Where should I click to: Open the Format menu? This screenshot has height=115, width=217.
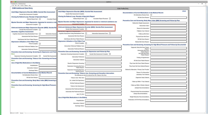(22, 5)
